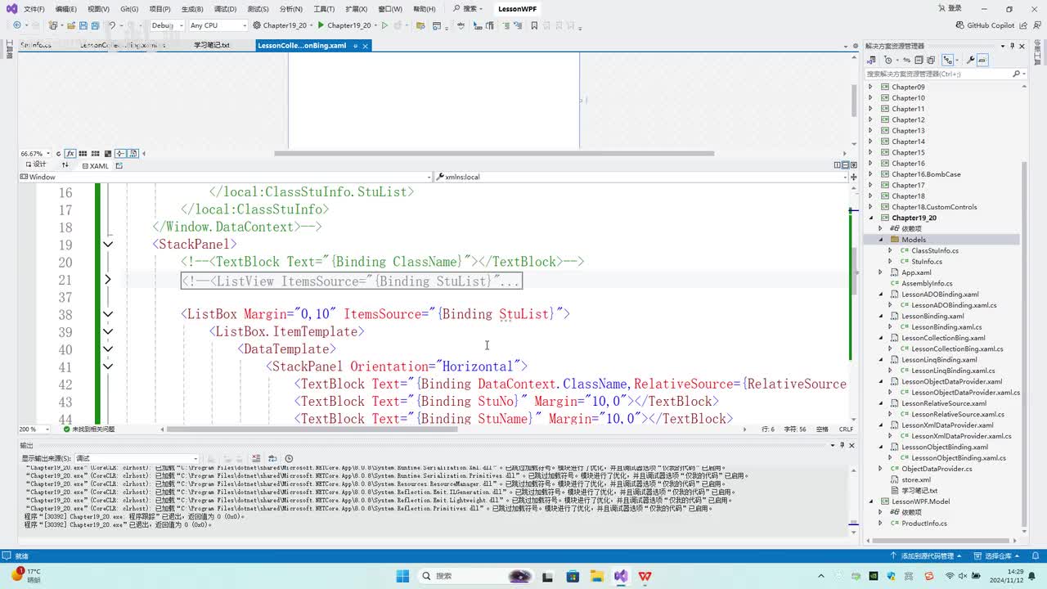Toggle the nesting view button in Solution Explorer
This screenshot has width=1047, height=589.
point(949,60)
